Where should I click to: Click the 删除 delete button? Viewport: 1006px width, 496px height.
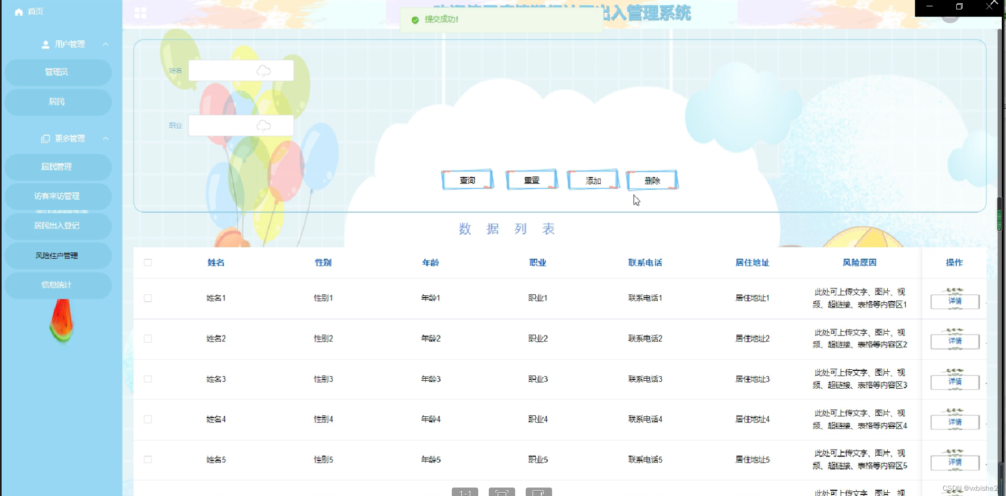[652, 181]
